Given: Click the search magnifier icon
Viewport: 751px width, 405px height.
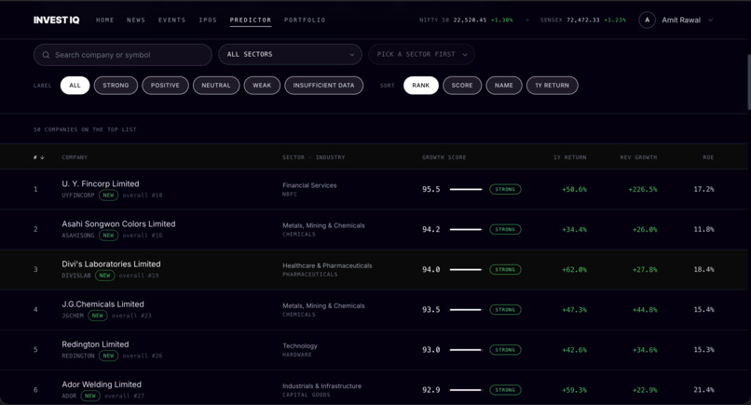Looking at the screenshot, I should [46, 55].
